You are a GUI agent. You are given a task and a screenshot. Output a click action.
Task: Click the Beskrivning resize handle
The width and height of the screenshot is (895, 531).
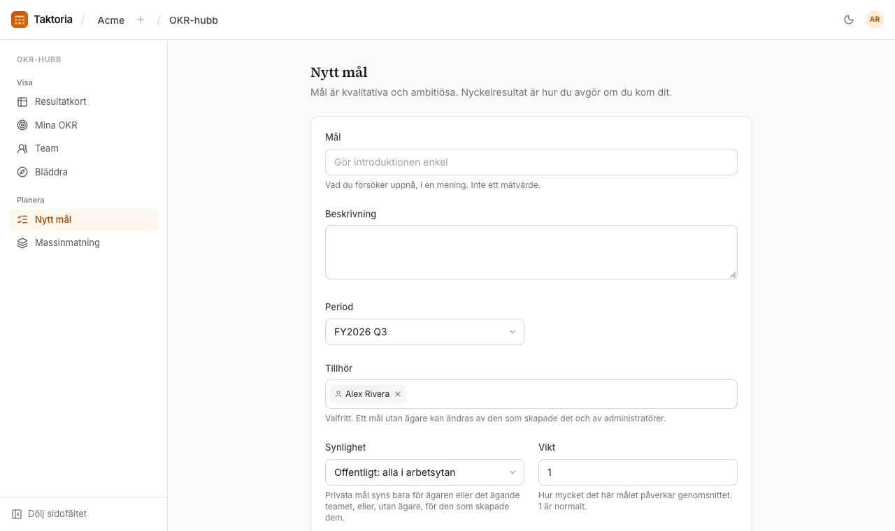(733, 275)
